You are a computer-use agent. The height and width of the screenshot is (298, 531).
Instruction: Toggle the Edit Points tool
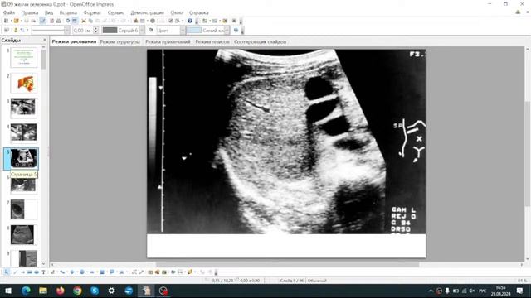coord(134,272)
